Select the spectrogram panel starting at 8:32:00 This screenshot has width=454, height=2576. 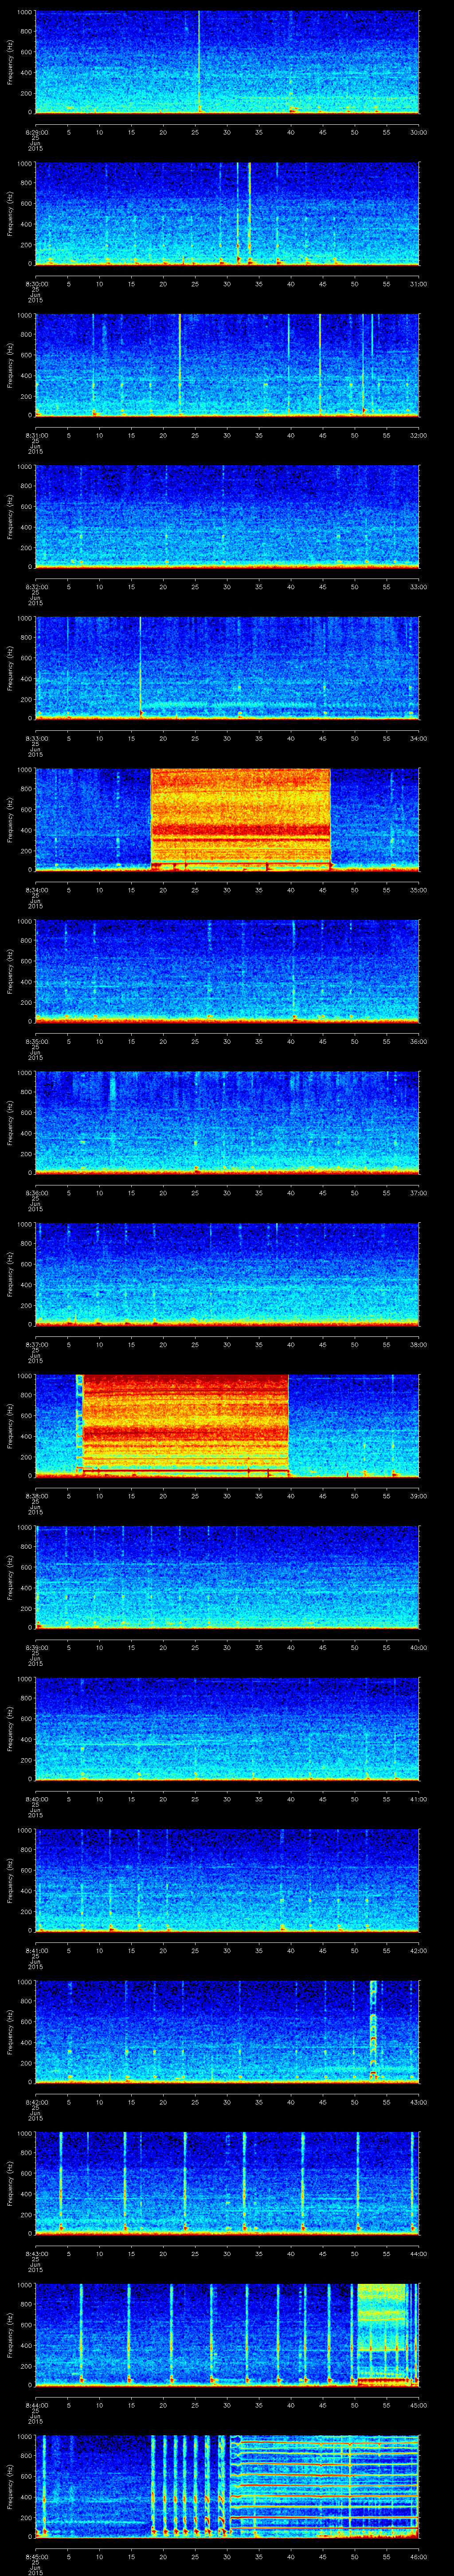click(227, 516)
